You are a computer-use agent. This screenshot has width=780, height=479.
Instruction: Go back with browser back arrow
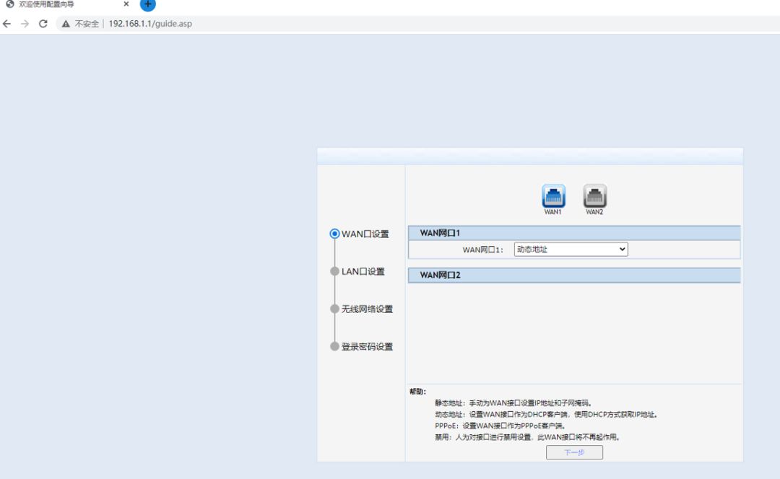pyautogui.click(x=7, y=23)
